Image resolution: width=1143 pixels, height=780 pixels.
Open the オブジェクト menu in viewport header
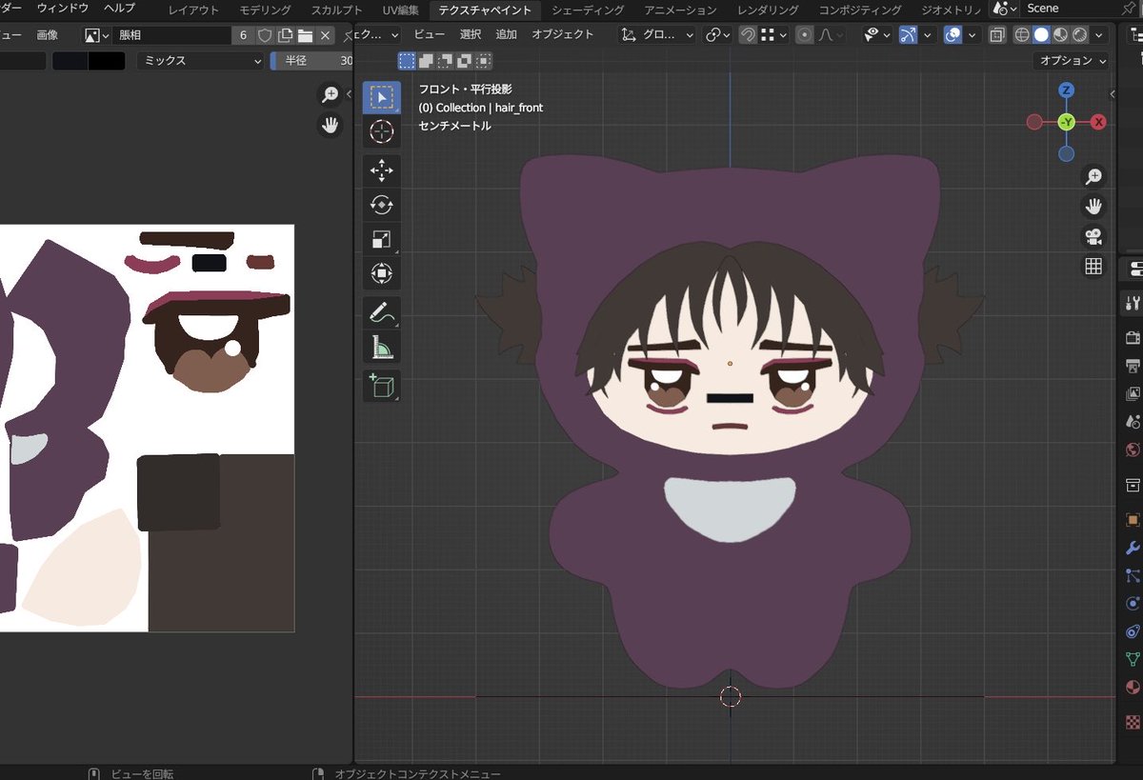coord(563,34)
